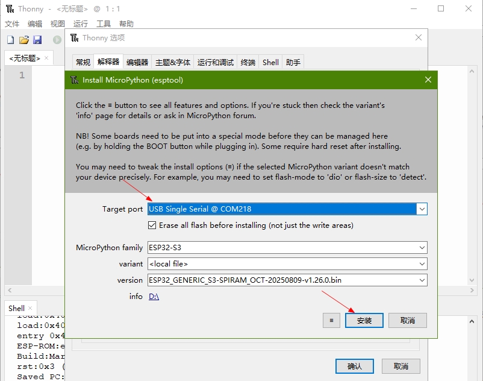Switch to the 解释器 options tab
Viewport: 483px width, 381px height.
[108, 61]
